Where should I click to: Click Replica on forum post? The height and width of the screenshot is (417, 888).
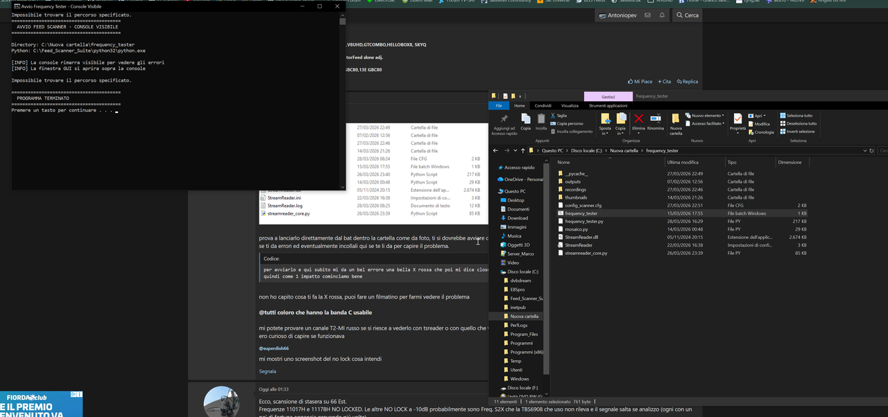coord(687,81)
